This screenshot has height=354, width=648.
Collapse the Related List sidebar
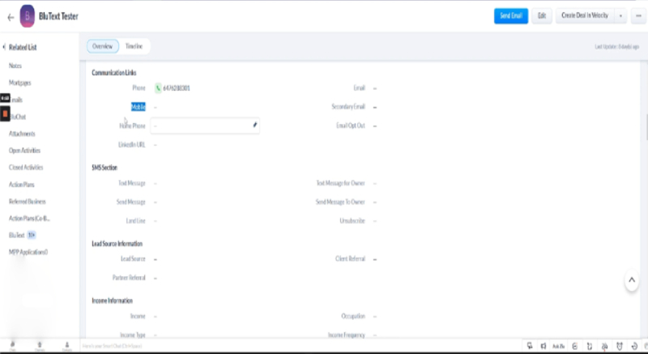click(x=4, y=47)
